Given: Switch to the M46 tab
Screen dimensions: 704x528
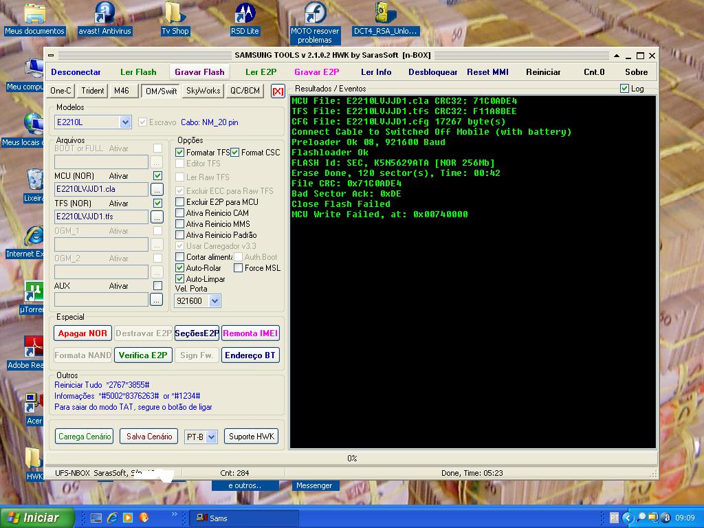Looking at the screenshot, I should coord(122,91).
